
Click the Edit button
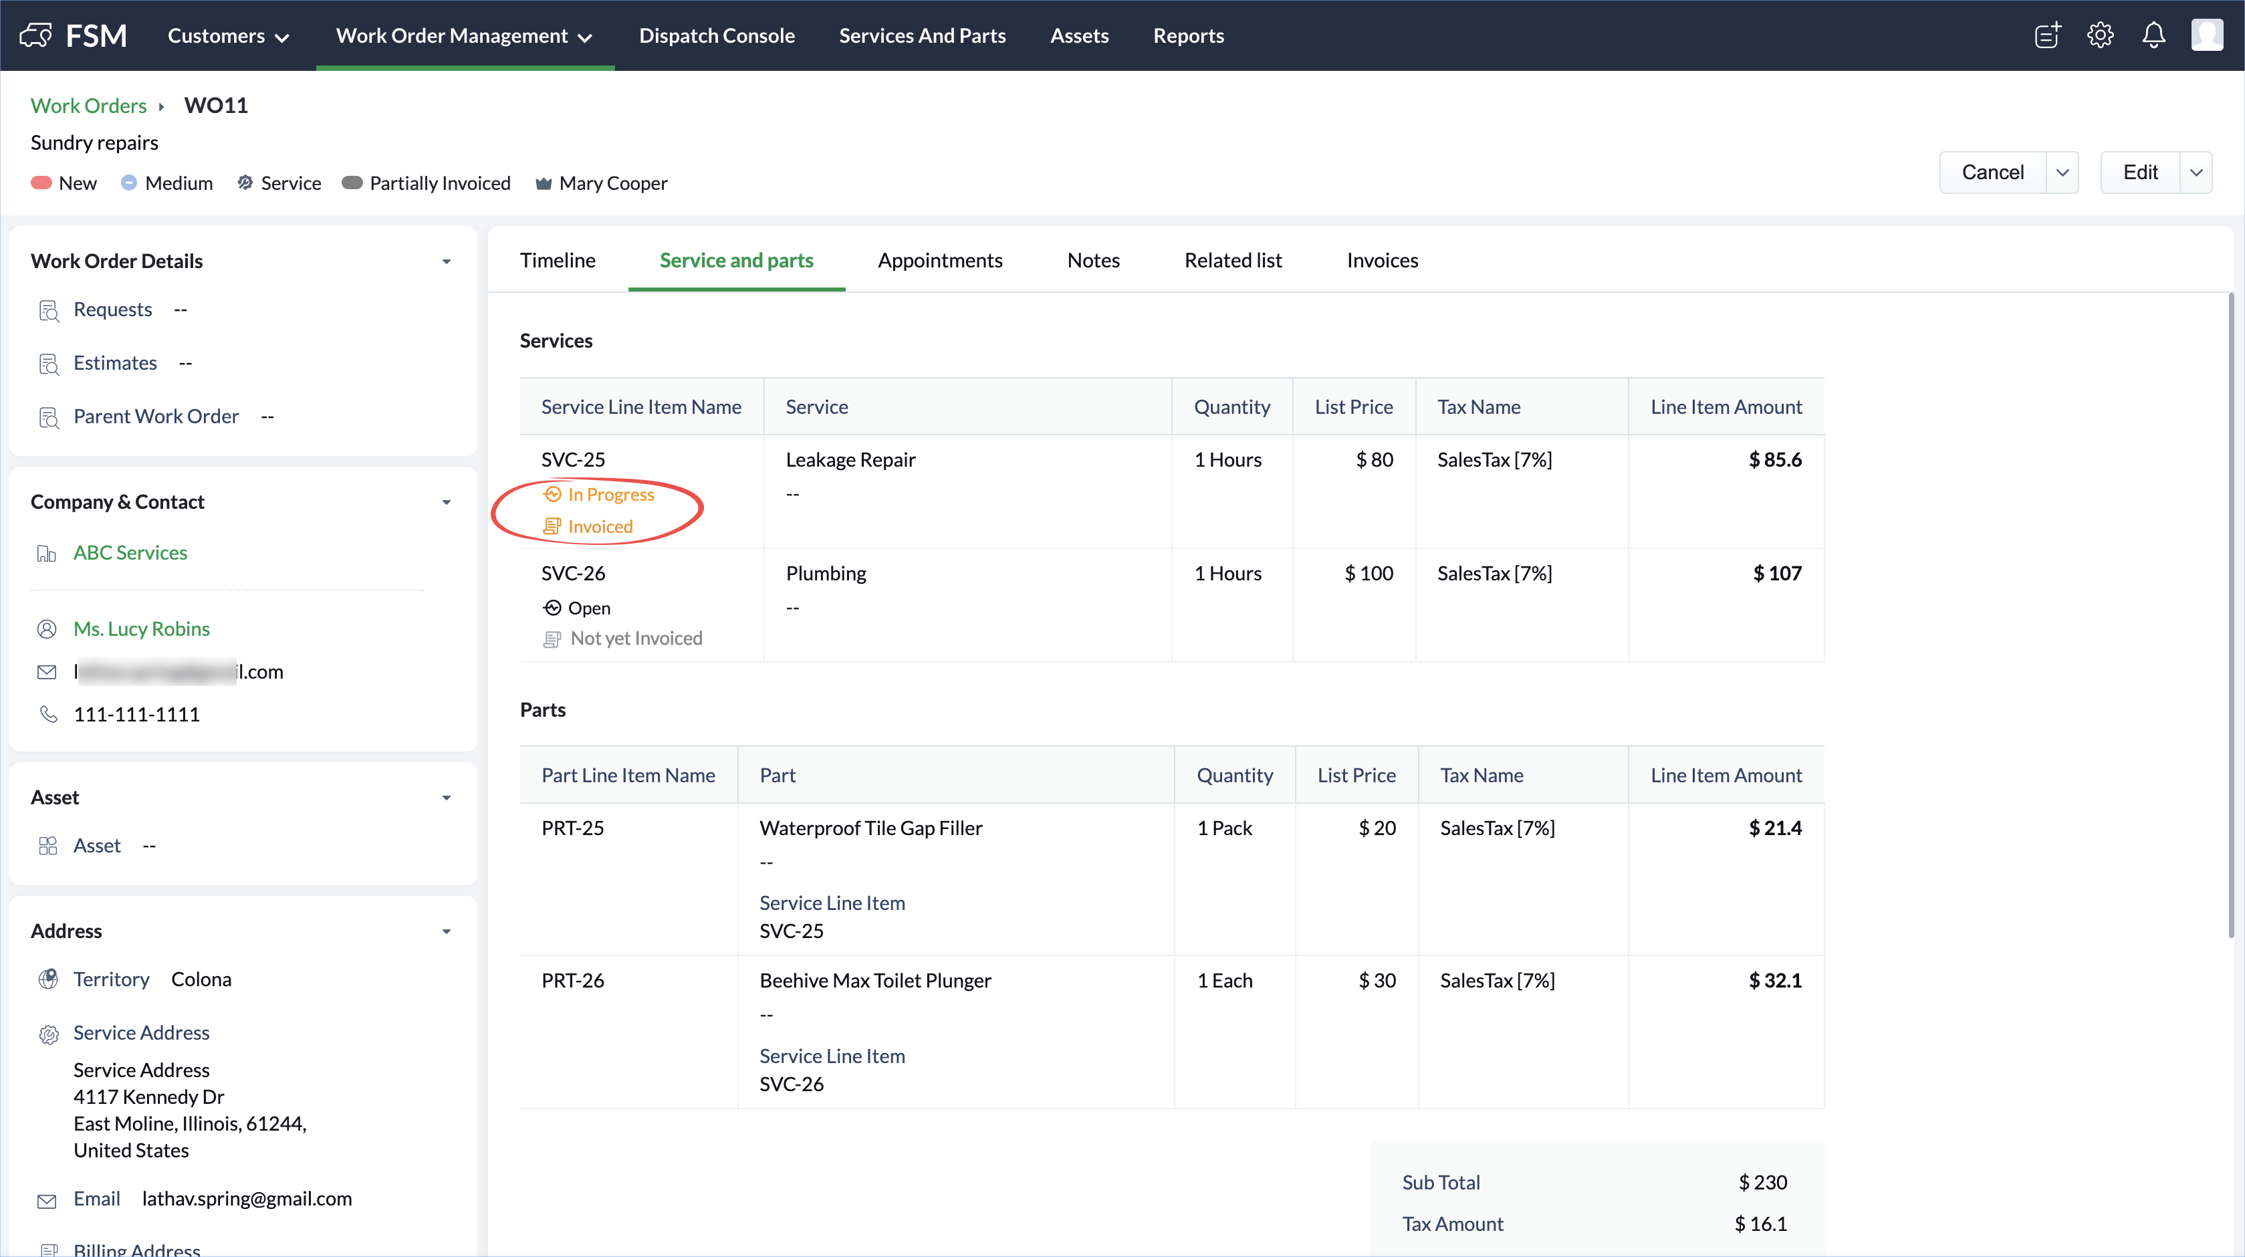(x=2139, y=173)
